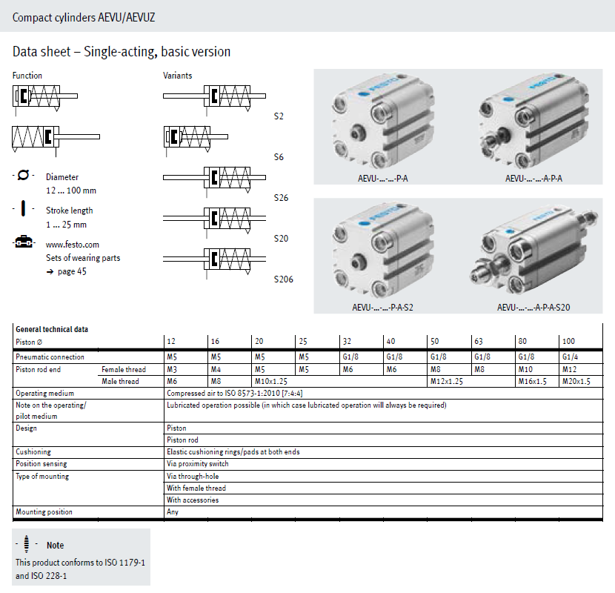The width and height of the screenshot is (615, 593).
Task: Click the 'M16x1.5' male thread cell
Action: point(532,381)
